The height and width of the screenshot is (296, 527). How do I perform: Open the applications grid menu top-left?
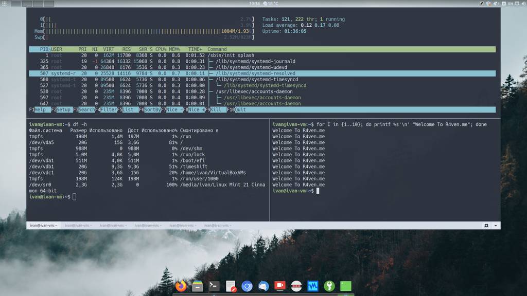(5, 3)
